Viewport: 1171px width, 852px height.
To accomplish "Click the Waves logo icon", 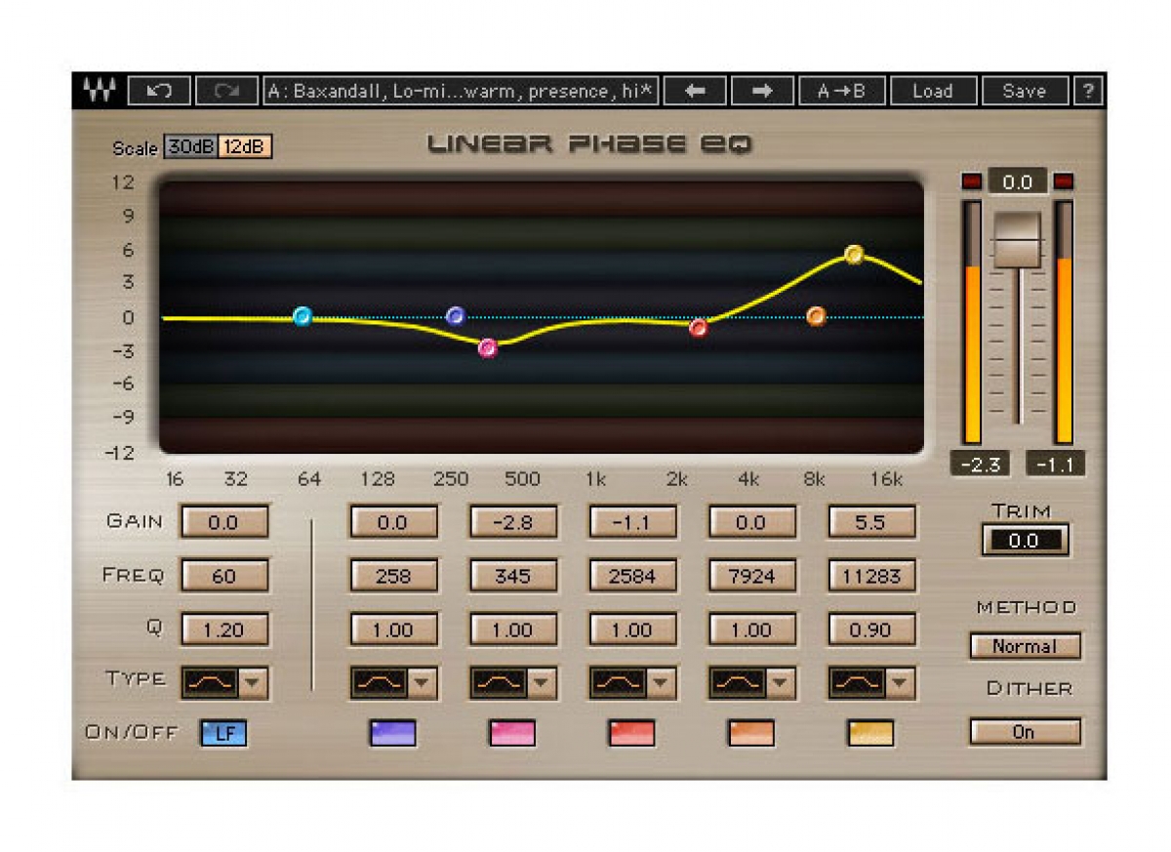I will (x=98, y=91).
